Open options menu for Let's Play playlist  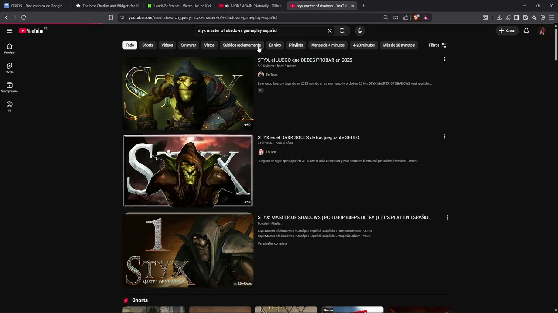pyautogui.click(x=447, y=217)
